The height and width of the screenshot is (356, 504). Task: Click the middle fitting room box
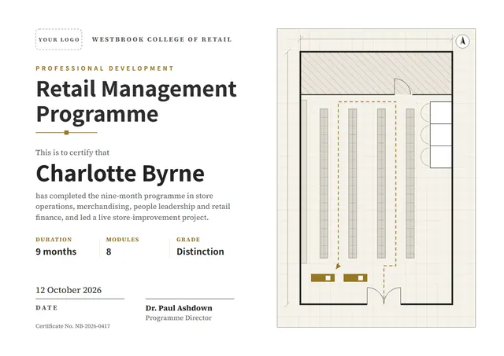pyautogui.click(x=441, y=134)
